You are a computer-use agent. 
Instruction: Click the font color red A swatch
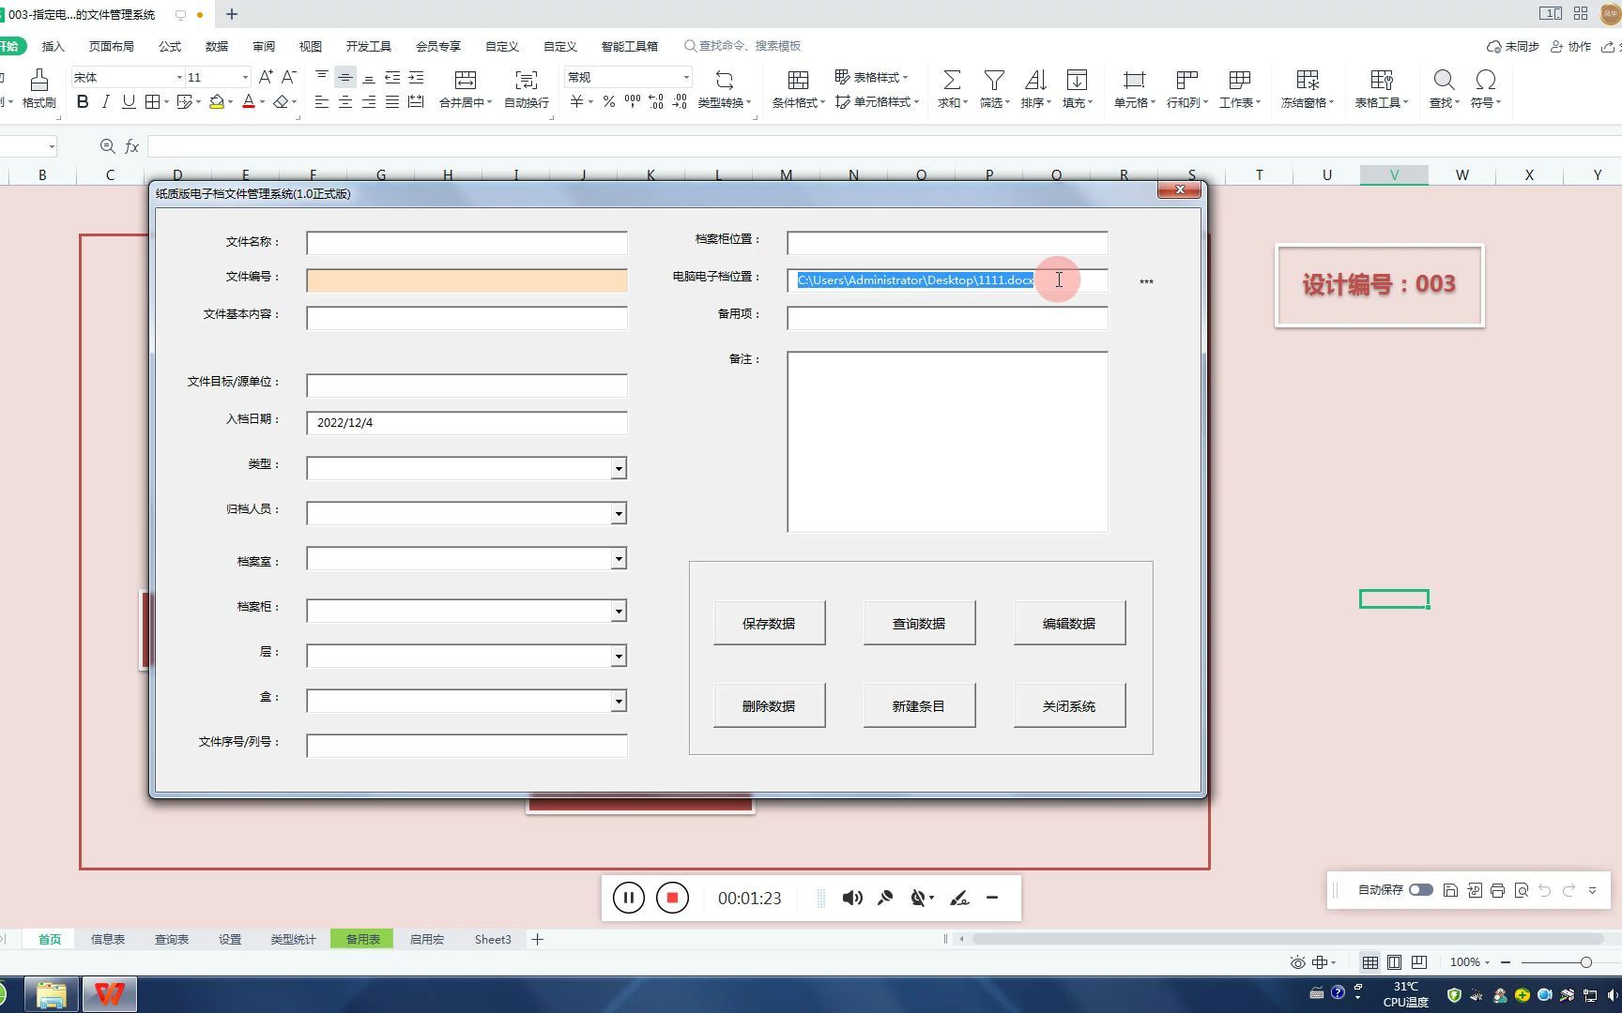249,101
